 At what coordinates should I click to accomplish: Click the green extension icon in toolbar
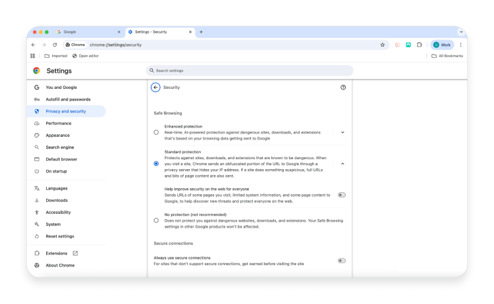coord(408,45)
